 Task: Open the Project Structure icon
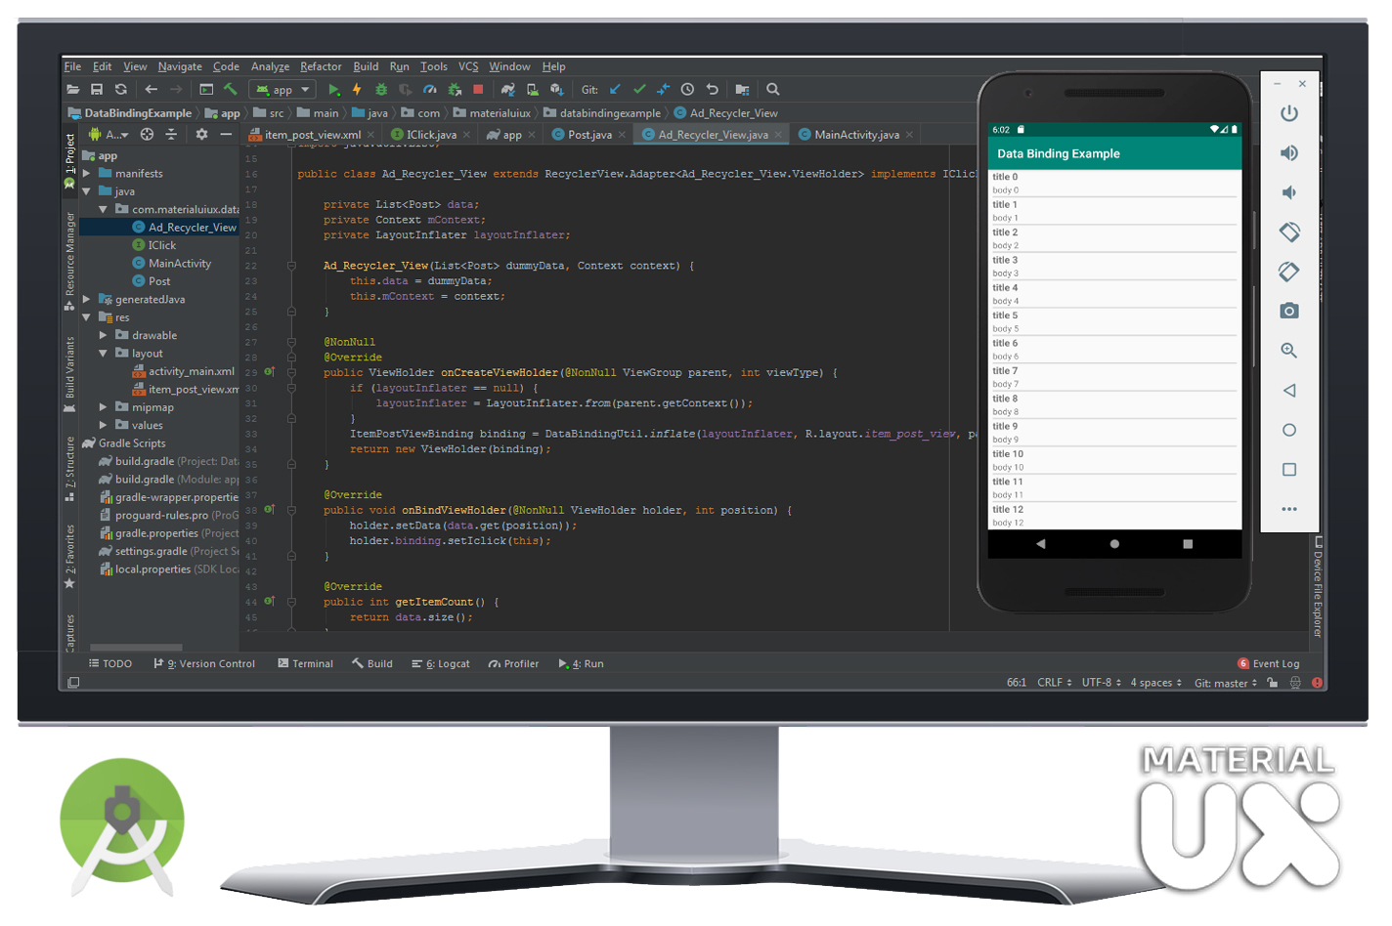tap(742, 90)
